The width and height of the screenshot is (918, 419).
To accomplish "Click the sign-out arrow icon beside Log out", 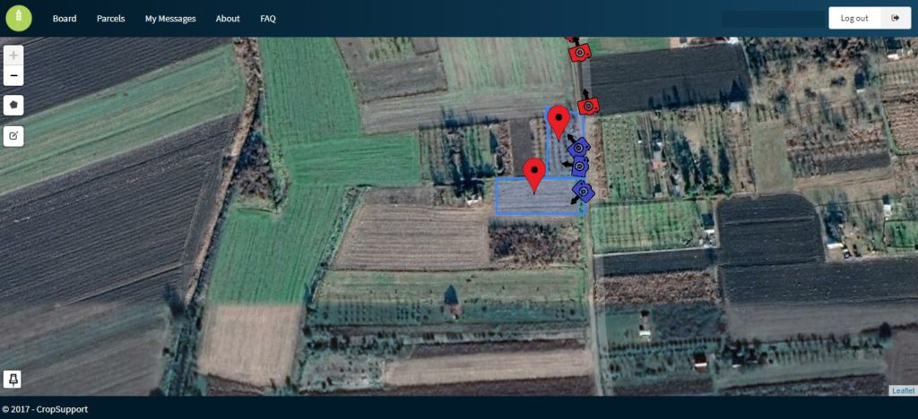I will pyautogui.click(x=896, y=18).
